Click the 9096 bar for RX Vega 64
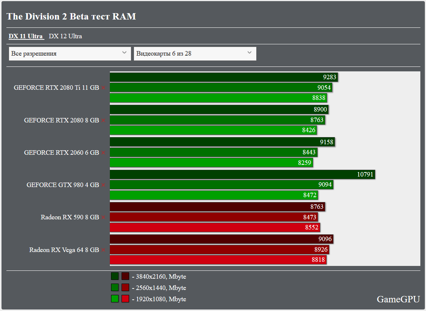 (x=222, y=239)
